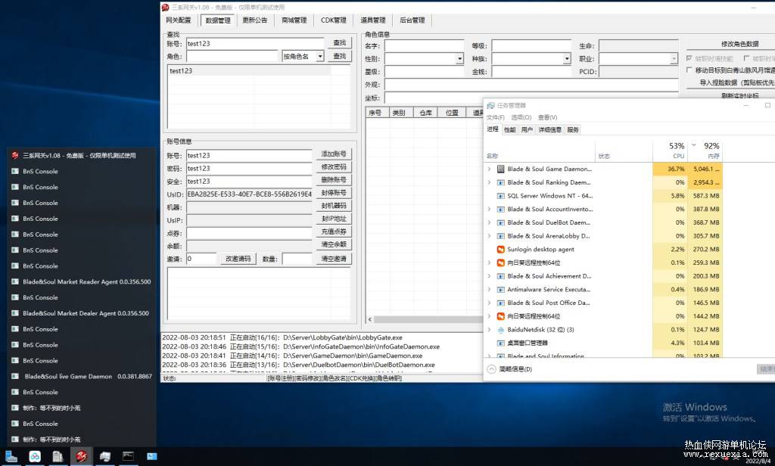The image size is (775, 466).
Task: Open the 选项(O) menu in Task Manager
Action: click(521, 117)
